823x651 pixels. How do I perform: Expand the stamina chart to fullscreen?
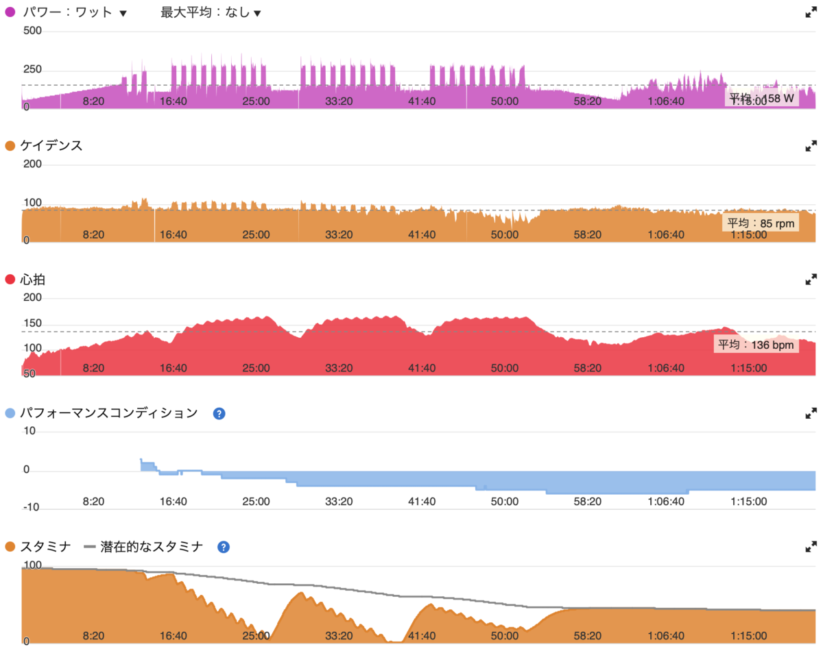(x=811, y=547)
